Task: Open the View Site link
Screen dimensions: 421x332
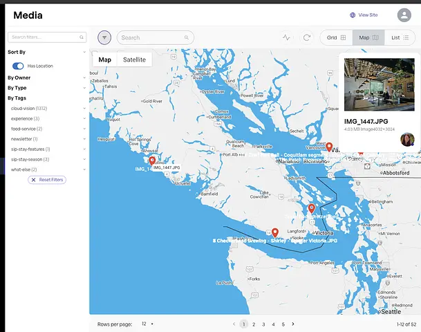Action: (364, 15)
